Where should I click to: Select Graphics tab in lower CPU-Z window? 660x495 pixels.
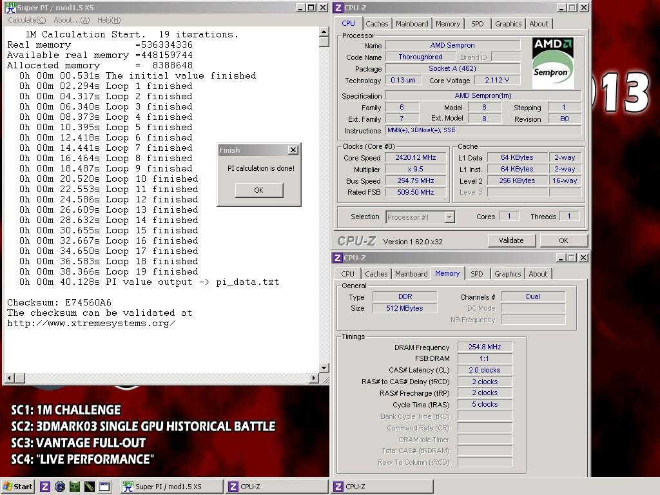click(x=508, y=274)
